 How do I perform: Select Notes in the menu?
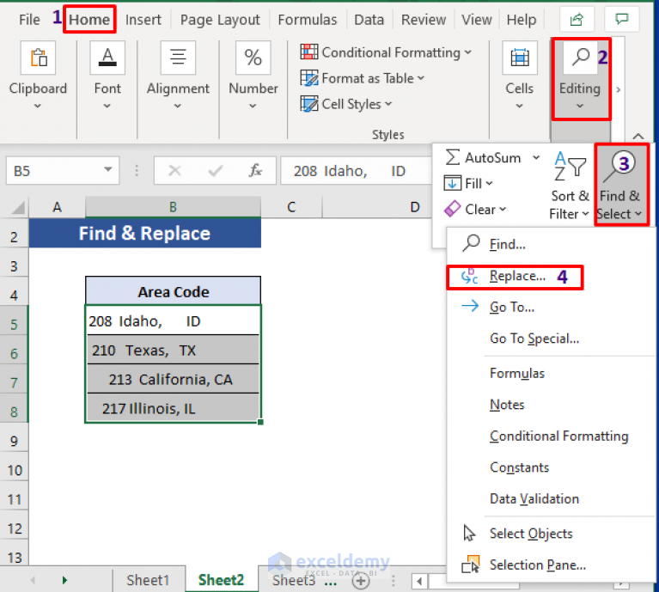(x=551, y=405)
